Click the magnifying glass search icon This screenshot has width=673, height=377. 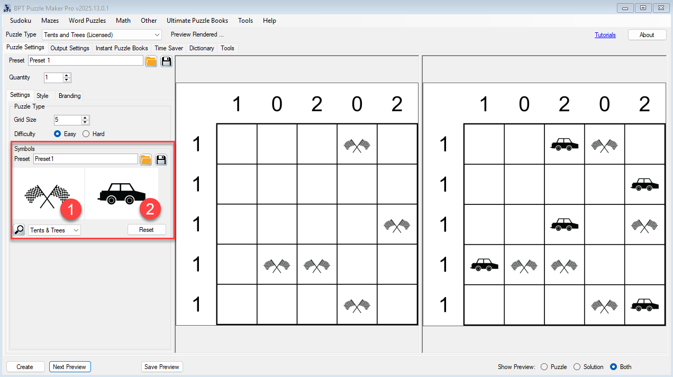(x=19, y=230)
